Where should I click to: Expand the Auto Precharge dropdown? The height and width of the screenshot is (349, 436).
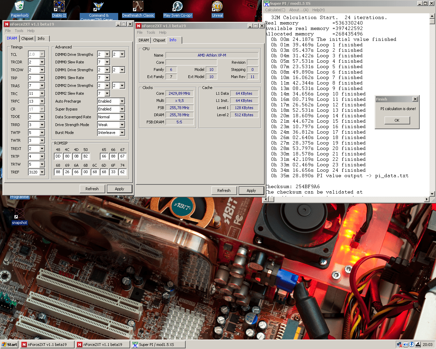122,101
